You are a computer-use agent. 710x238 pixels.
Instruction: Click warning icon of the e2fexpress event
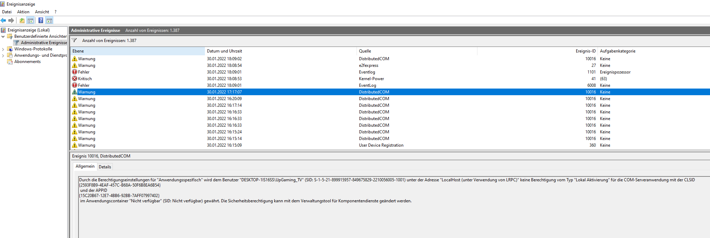point(75,65)
